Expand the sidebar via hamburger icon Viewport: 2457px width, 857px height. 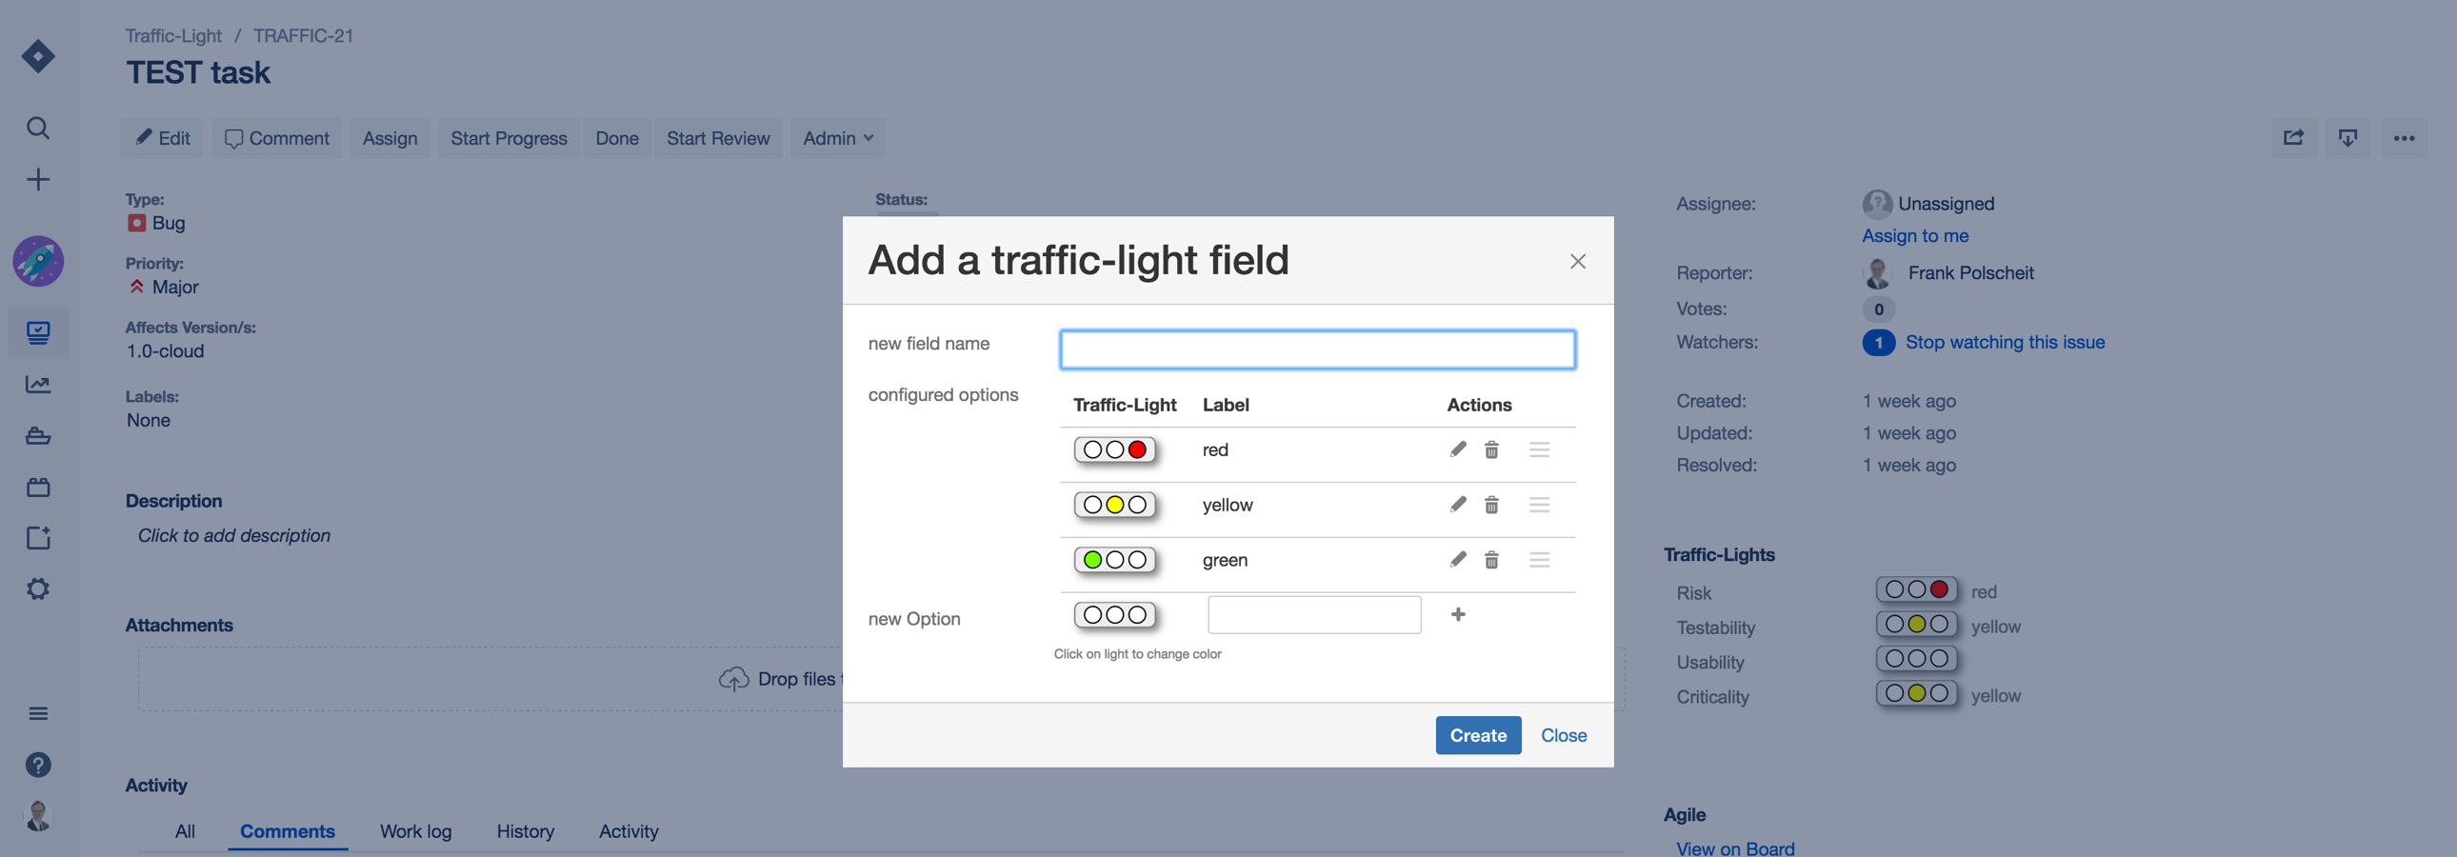(38, 712)
